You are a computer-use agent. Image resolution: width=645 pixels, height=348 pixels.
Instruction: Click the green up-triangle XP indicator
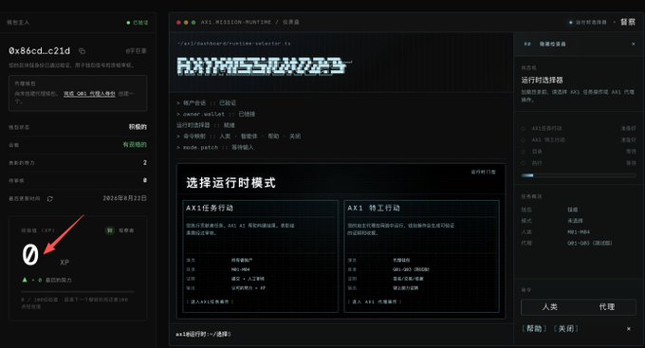click(25, 280)
